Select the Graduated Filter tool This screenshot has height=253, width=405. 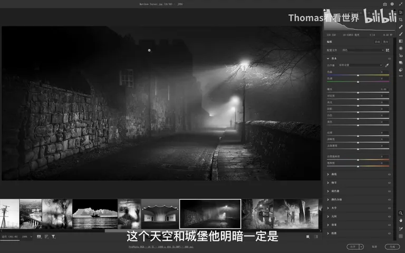coord(401,41)
